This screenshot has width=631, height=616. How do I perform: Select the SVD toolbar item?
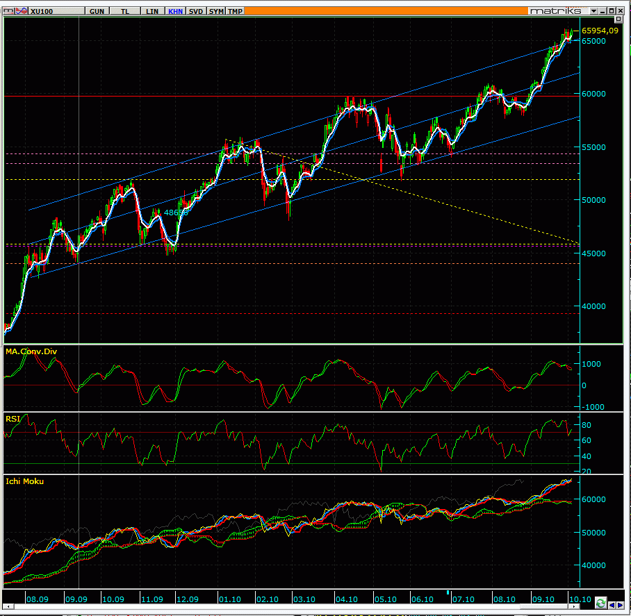(x=197, y=11)
